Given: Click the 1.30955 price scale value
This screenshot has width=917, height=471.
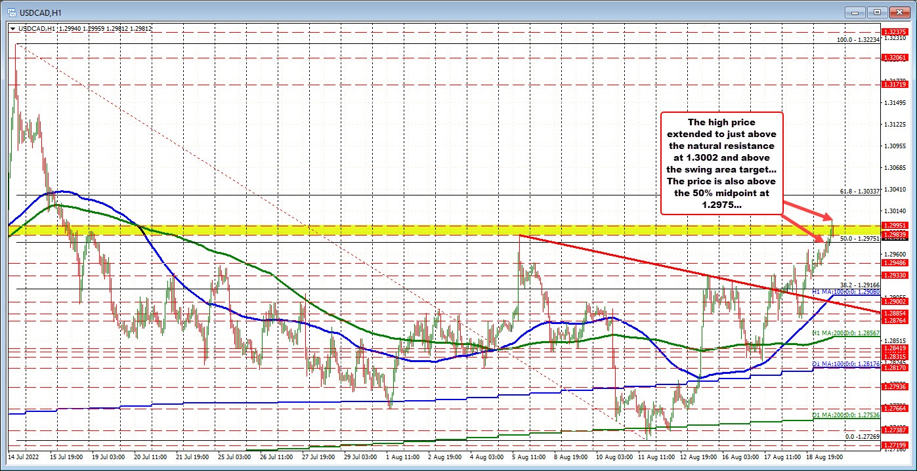Looking at the screenshot, I should pyautogui.click(x=894, y=146).
